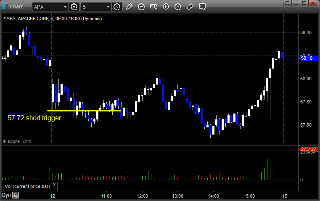Click the APA, APACHE CORP chart title text

[x=53, y=19]
